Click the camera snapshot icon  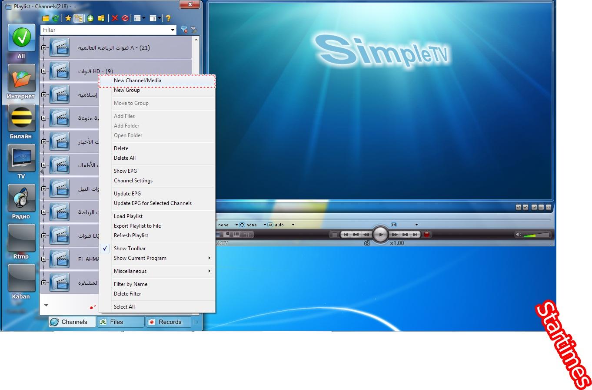tap(367, 243)
